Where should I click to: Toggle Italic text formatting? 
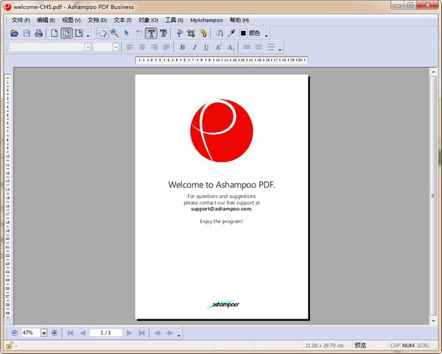tap(194, 47)
